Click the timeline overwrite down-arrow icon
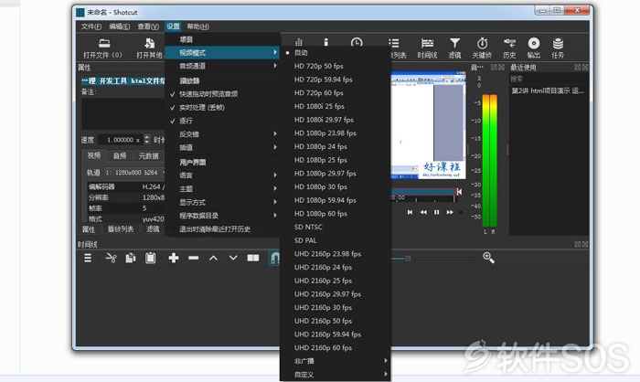This screenshot has height=382, width=640. (233, 258)
